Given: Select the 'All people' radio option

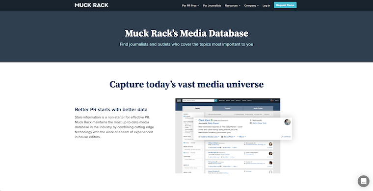Looking at the screenshot, I should point(184,116).
